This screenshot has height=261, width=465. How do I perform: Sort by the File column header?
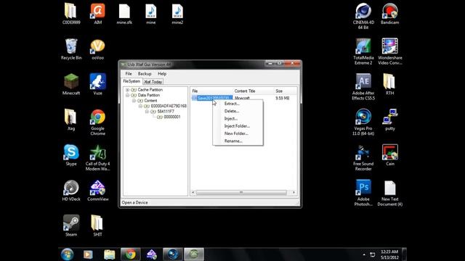click(211, 91)
